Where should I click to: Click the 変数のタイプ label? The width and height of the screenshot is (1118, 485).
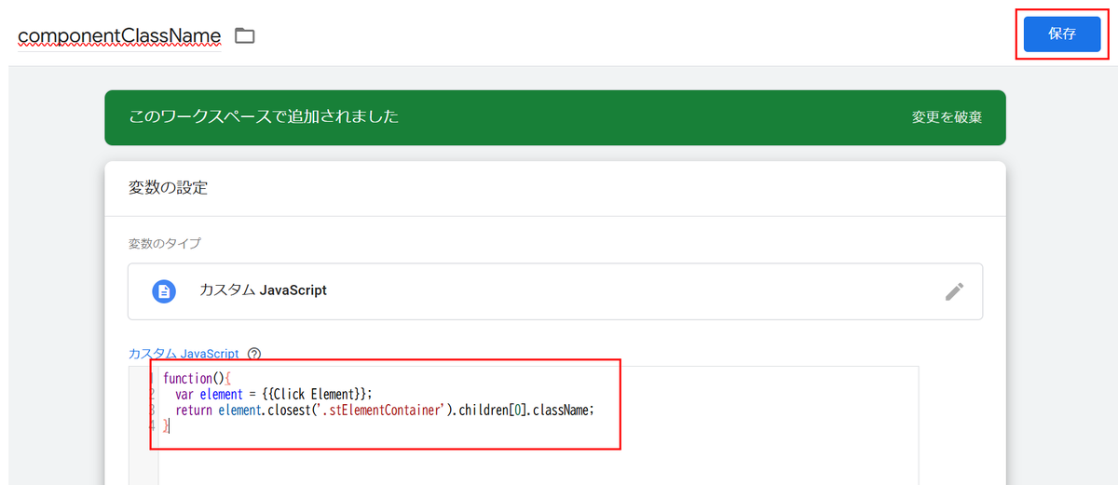click(x=165, y=244)
